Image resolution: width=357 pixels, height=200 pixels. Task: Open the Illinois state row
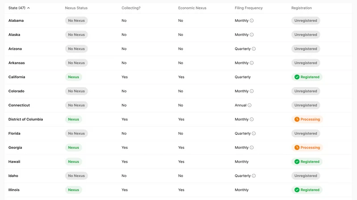click(x=178, y=190)
